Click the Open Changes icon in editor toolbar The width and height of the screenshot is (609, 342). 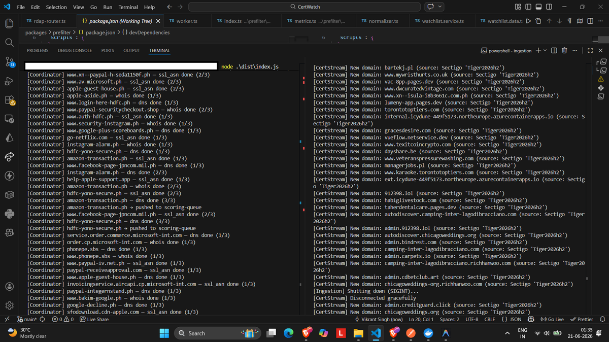539,21
